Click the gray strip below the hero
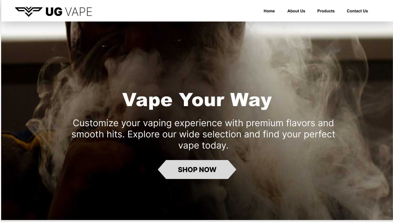Viewport: 393px width, 222px height. click(196, 221)
